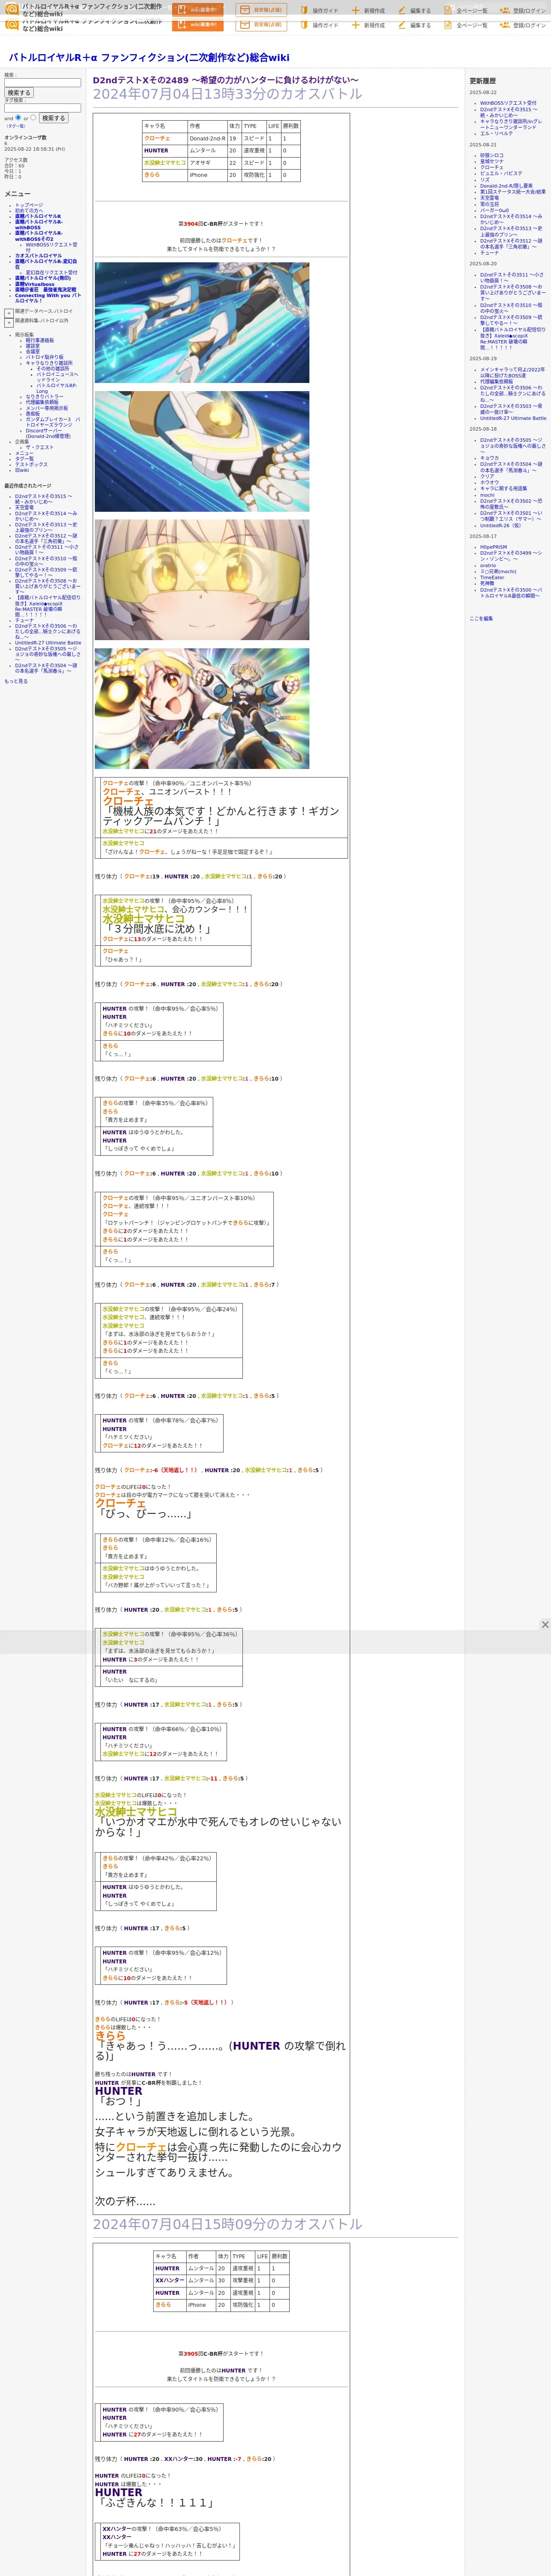Focus the タグ検索 input field
Screen dimensions: 551x2576
coord(42,108)
